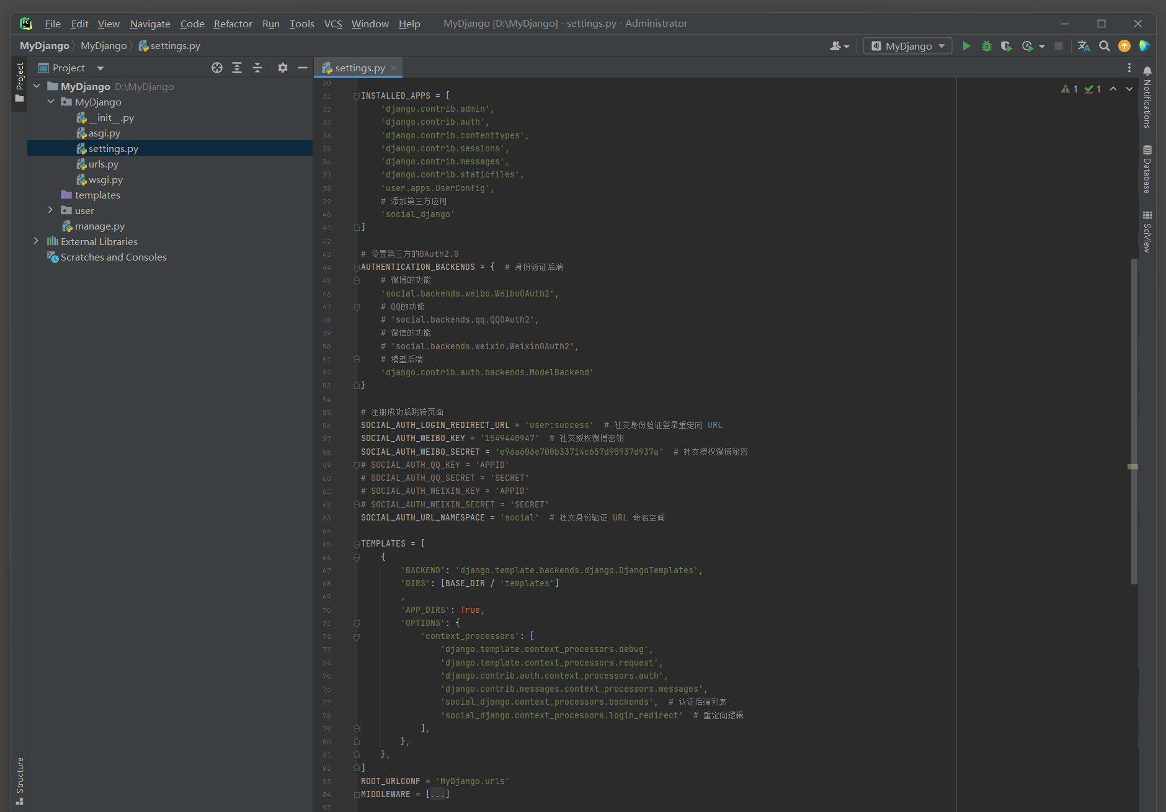Screen dimensions: 1166x812
Task: Select the settings.py editor tab
Action: [359, 68]
